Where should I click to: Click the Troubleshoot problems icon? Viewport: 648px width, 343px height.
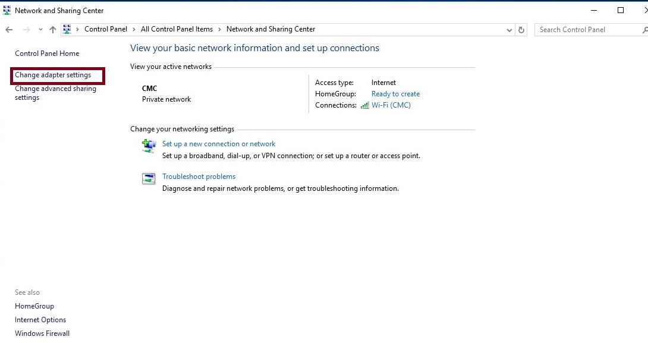pos(149,178)
